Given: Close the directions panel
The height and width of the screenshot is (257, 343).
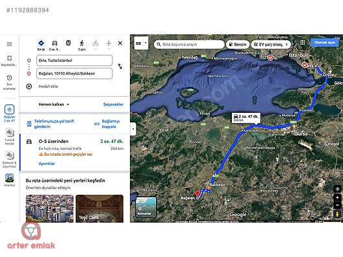Looking at the screenshot, I should click(x=120, y=43).
